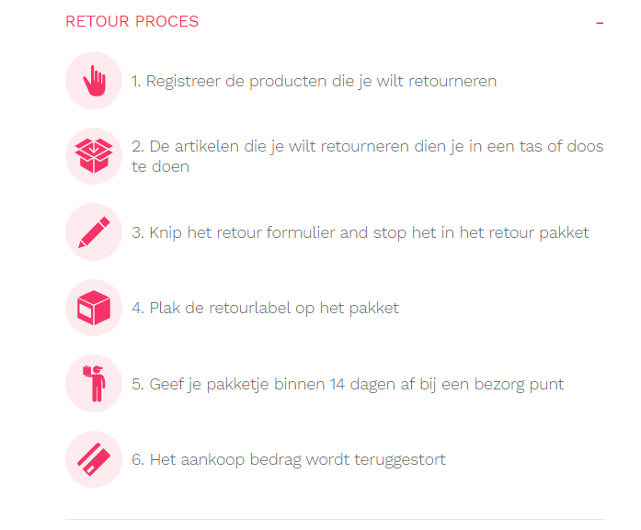Image resolution: width=641 pixels, height=530 pixels.
Task: Collapse the Retour Proces section with minus icon
Action: (600, 22)
